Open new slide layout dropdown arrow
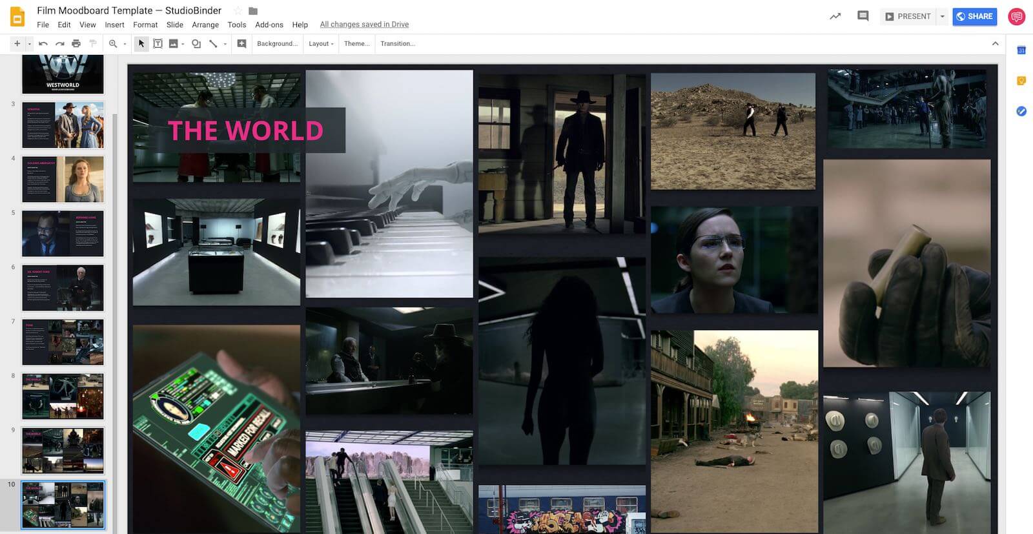The height and width of the screenshot is (534, 1033). click(29, 44)
